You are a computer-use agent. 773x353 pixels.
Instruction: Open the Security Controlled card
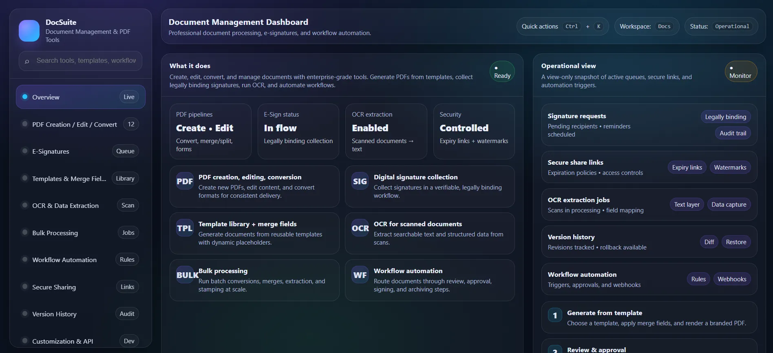pyautogui.click(x=474, y=131)
